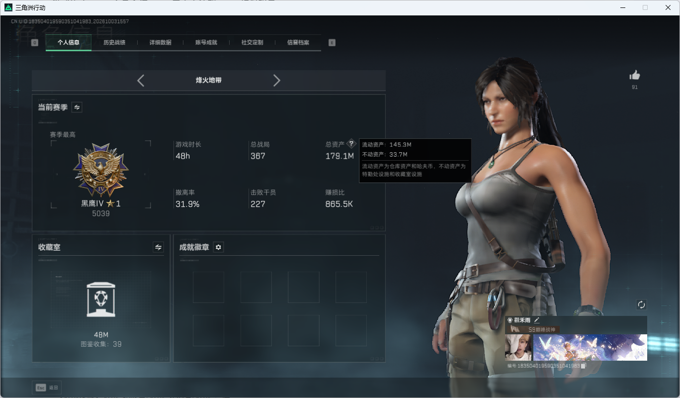Click the butterfly banner image on the player card

coord(590,347)
